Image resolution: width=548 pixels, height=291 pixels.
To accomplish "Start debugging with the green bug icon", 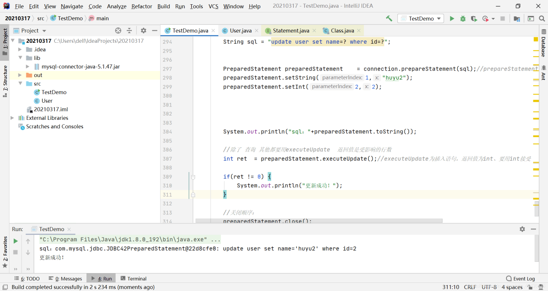I will [463, 18].
